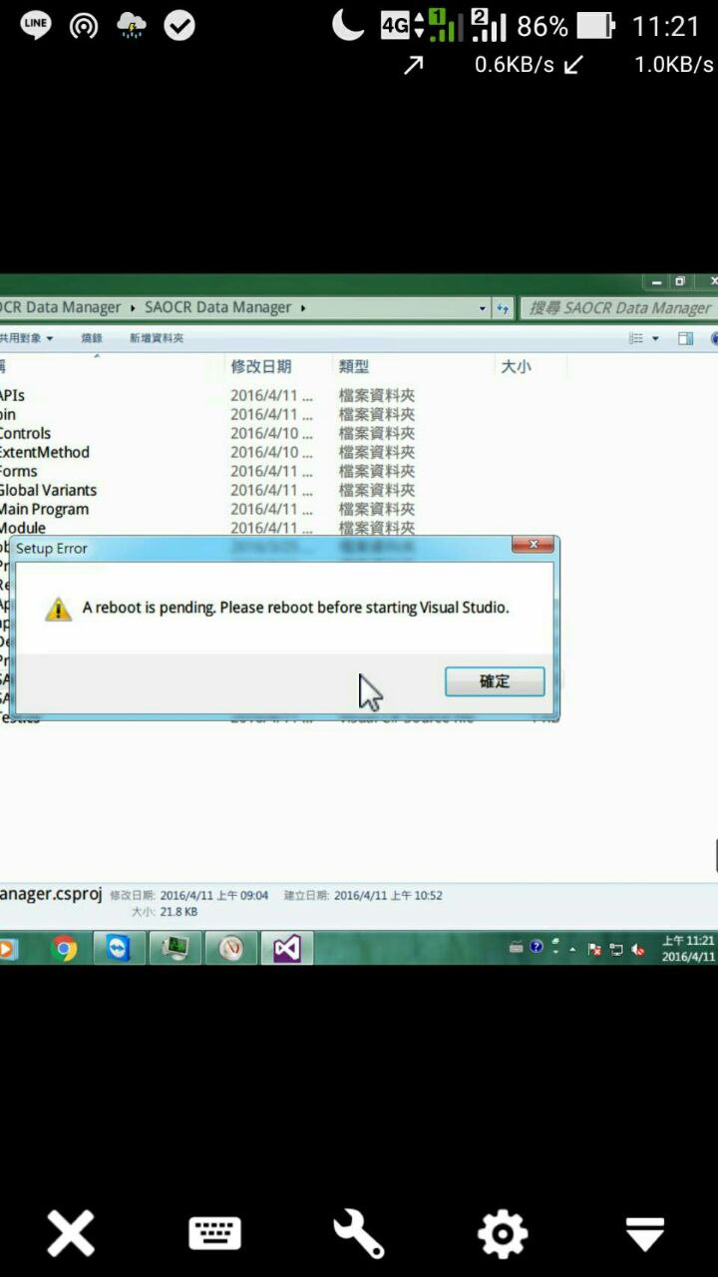Image resolution: width=718 pixels, height=1277 pixels.
Task: Click the hotspot notification icon in status bar
Action: pyautogui.click(x=84, y=26)
